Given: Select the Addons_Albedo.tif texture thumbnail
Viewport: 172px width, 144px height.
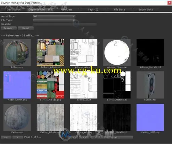Looking at the screenshot, I should 50,52.
